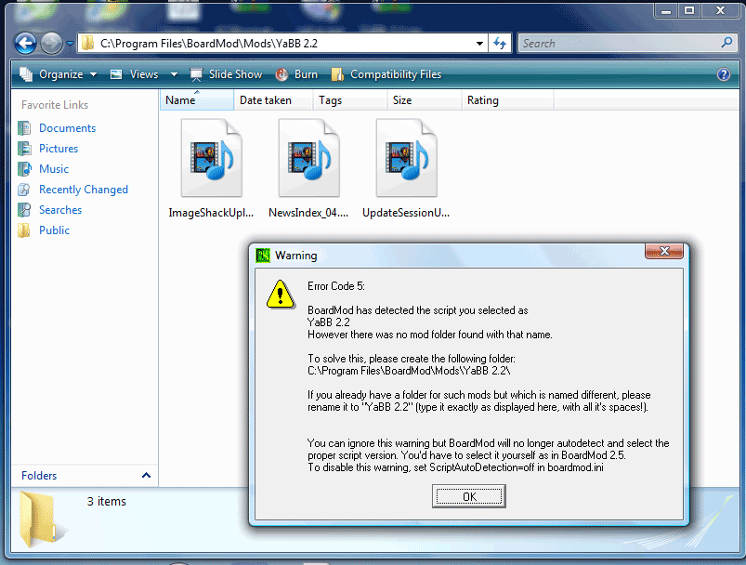The height and width of the screenshot is (565, 746).
Task: Refresh the folder view
Action: pyautogui.click(x=500, y=44)
